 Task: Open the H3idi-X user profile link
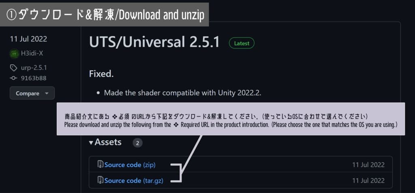32,54
